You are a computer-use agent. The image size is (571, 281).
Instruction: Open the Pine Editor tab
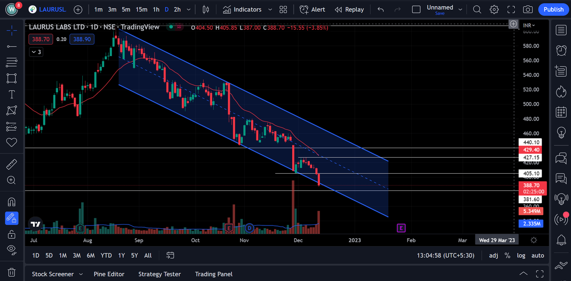[x=109, y=274]
